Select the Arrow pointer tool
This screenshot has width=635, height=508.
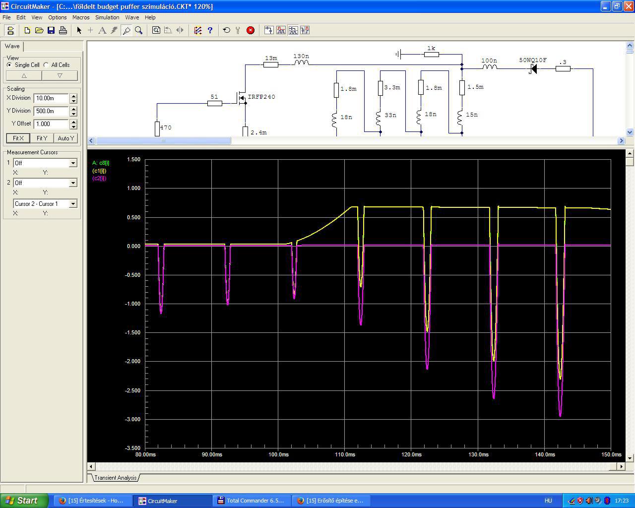tap(79, 30)
